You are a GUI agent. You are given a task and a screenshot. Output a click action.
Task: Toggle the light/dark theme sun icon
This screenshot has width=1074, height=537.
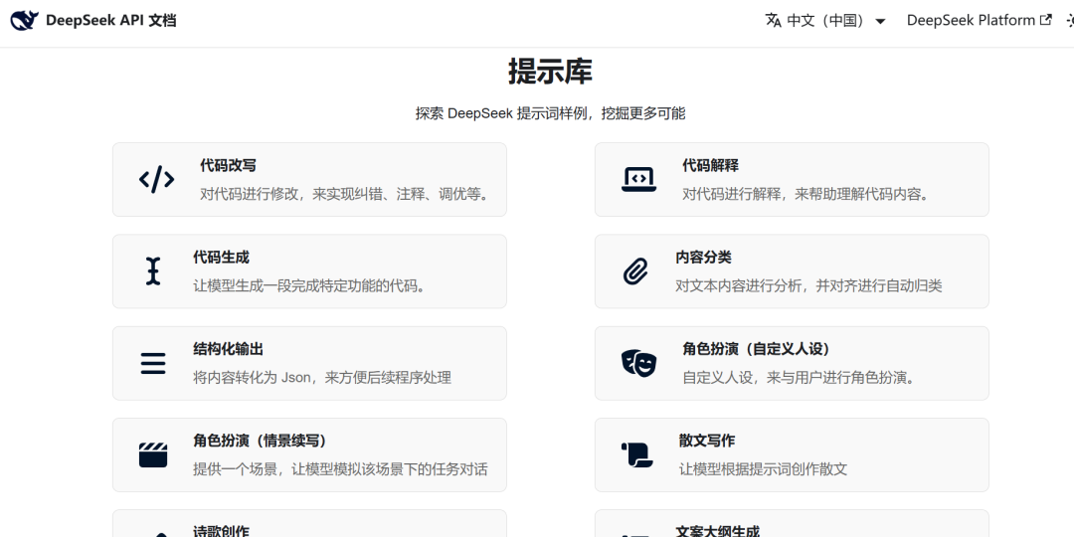(x=1070, y=21)
